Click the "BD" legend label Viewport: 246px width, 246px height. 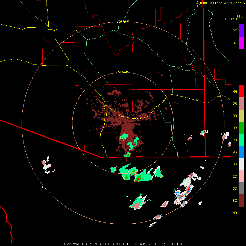tap(235, 116)
